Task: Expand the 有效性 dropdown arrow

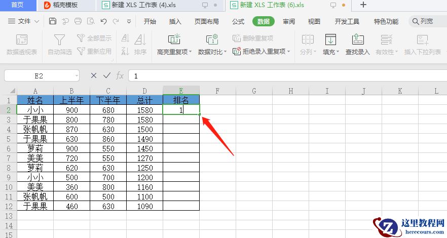Action: click(x=396, y=52)
